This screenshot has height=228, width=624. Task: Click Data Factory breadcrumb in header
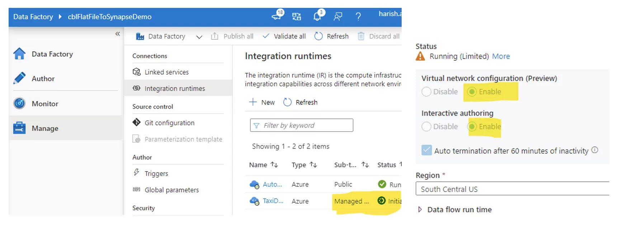point(33,16)
